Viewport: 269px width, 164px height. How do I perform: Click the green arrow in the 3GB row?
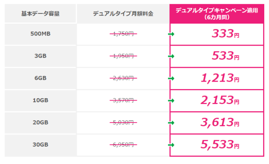pyautogui.click(x=171, y=57)
